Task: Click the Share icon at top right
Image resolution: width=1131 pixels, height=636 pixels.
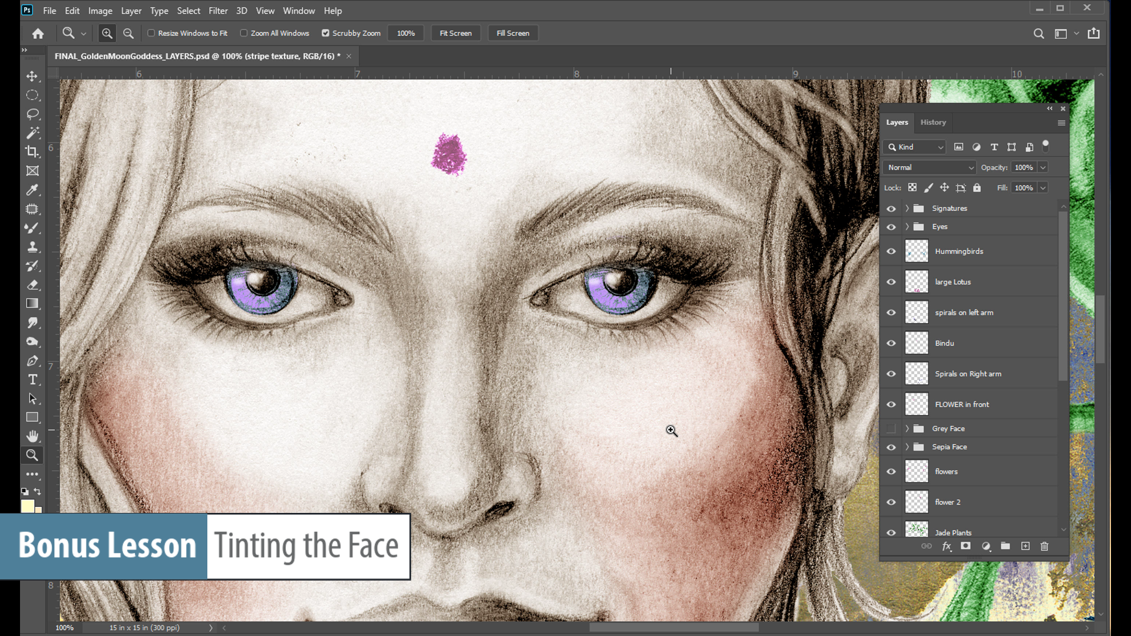Action: tap(1094, 34)
